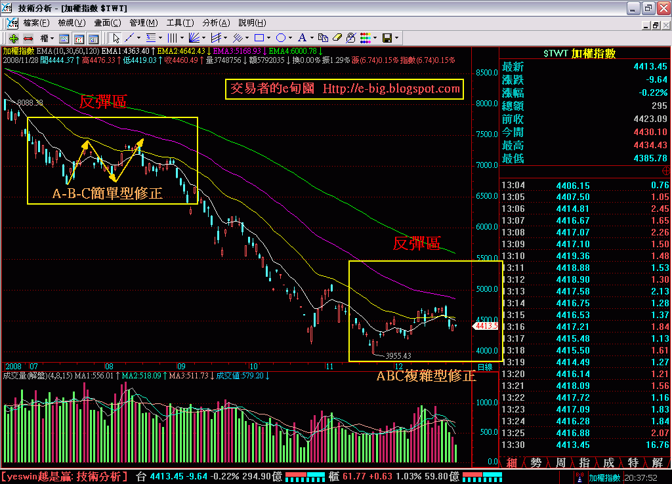Click the 4413.5 price marker on axis
Viewport: 672px width, 484px height.
(x=485, y=326)
